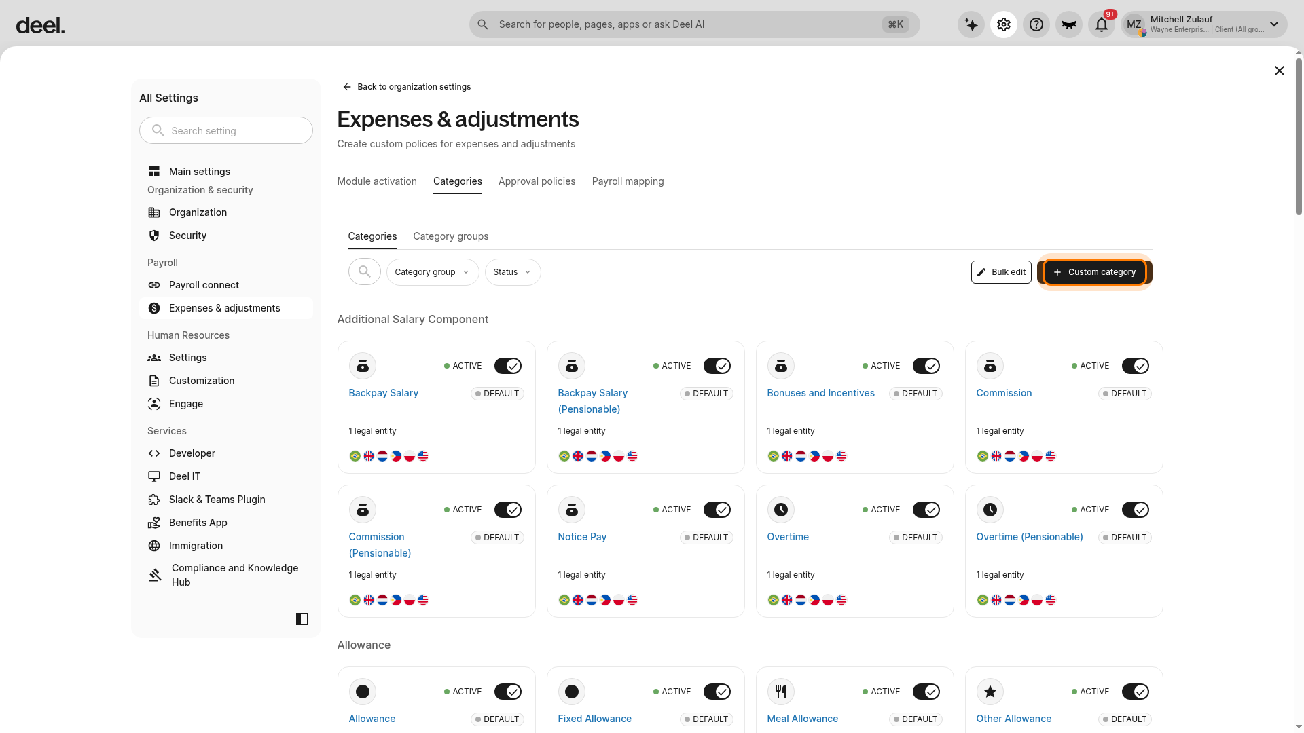Open Compliance and Knowledge Hub in sidebar
Viewport: 1304px width, 733px height.
pyautogui.click(x=226, y=575)
